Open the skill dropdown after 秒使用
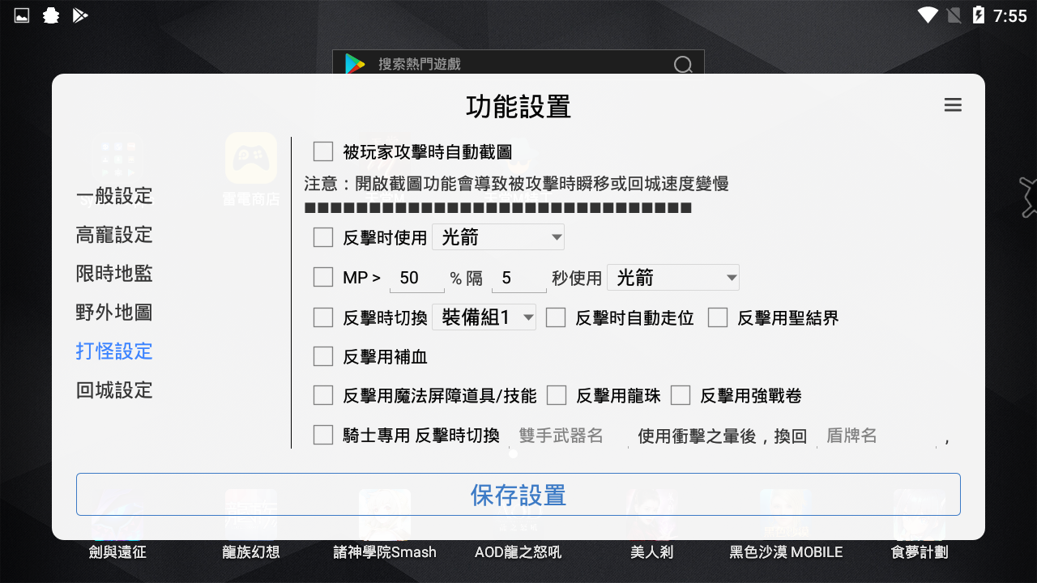The height and width of the screenshot is (583, 1037). click(x=672, y=277)
